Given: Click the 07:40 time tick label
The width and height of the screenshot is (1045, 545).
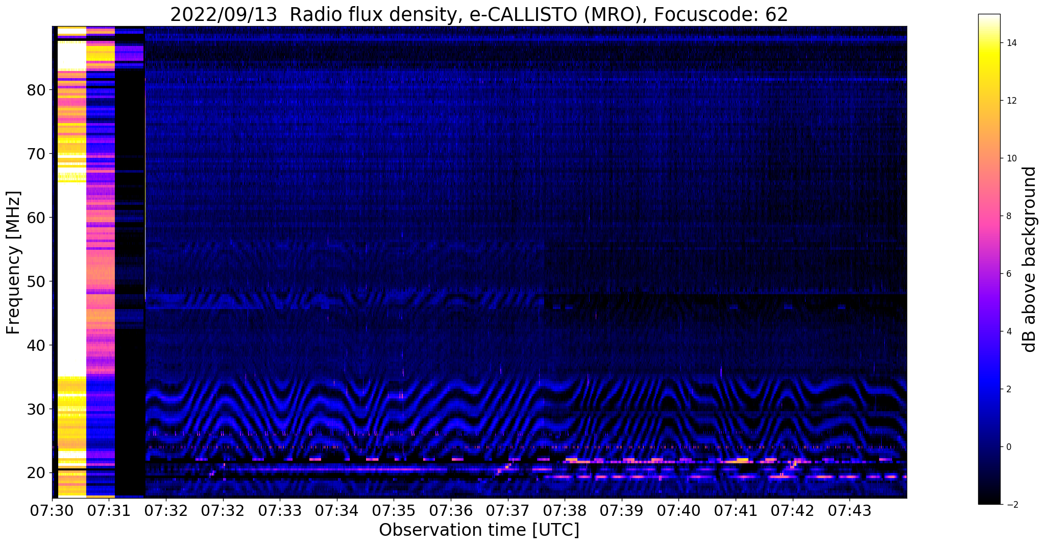Looking at the screenshot, I should pyautogui.click(x=679, y=510).
